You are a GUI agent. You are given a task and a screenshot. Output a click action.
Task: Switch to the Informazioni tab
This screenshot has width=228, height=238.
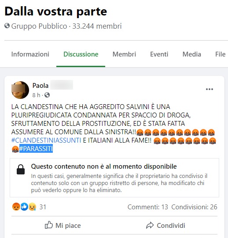pos(30,54)
